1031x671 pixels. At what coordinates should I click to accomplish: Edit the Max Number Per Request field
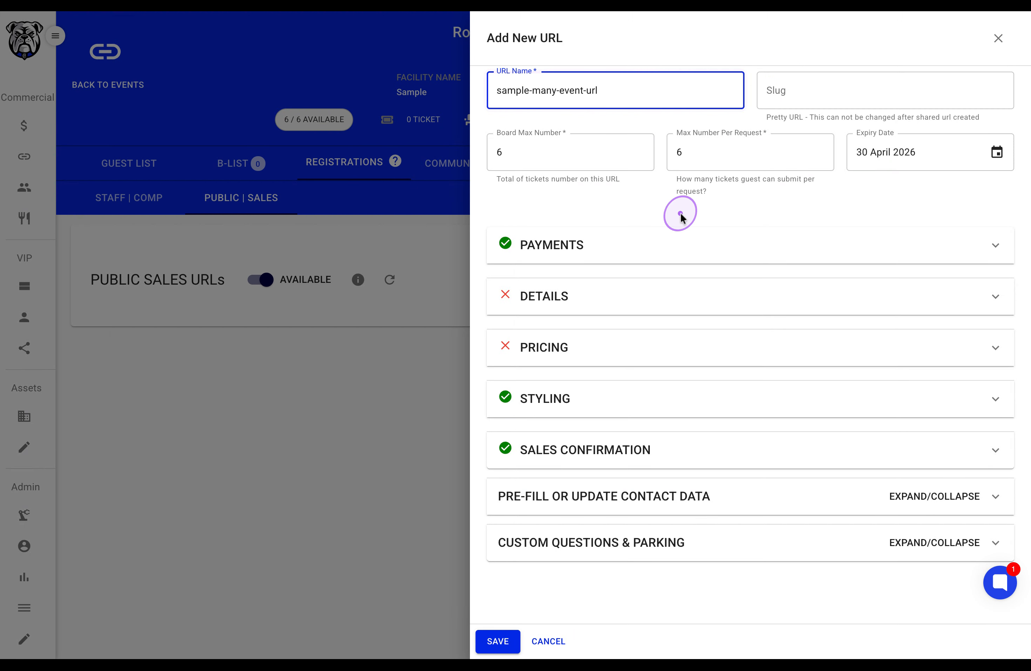750,152
